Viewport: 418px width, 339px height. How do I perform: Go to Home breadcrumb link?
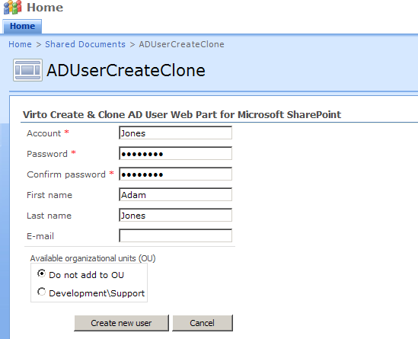[20, 44]
